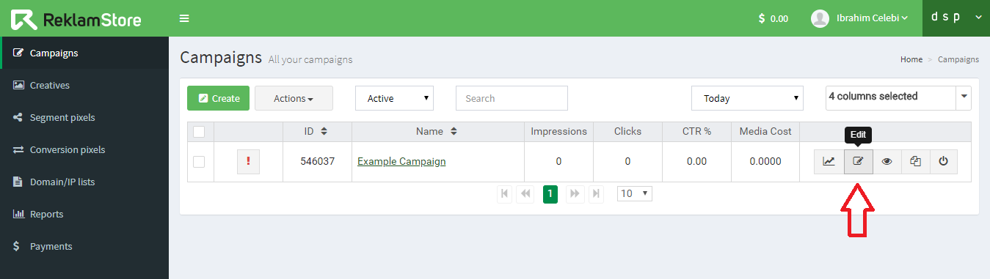990x279 pixels.
Task: Toggle the hamburger sidebar menu icon
Action: [184, 18]
